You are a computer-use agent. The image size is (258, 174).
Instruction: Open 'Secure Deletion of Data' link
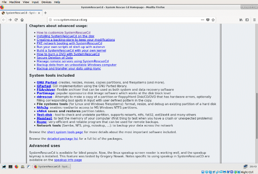(x=55, y=58)
